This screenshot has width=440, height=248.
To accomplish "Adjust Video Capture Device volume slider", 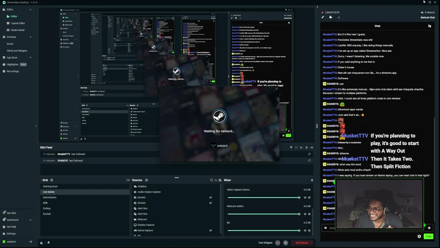I will pos(264,198).
